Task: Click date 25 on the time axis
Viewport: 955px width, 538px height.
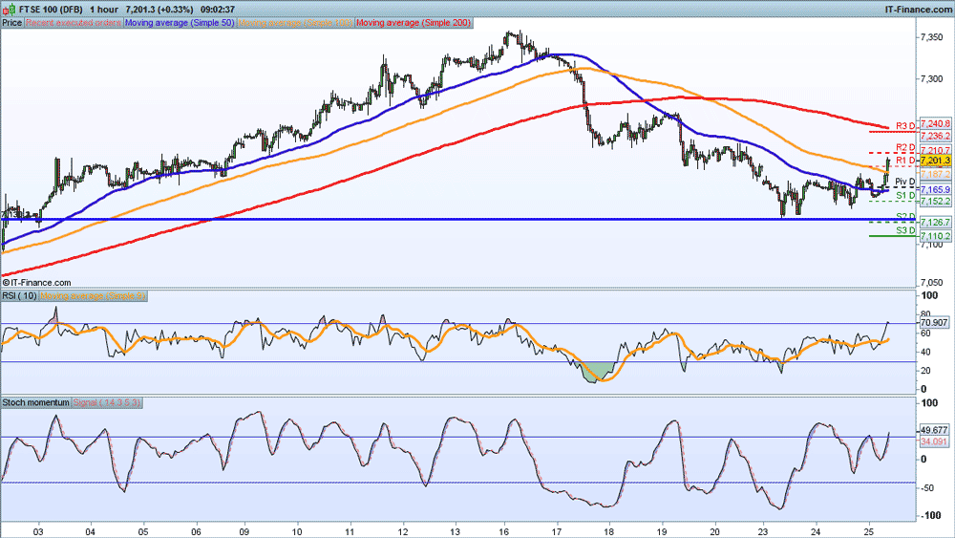Action: tap(868, 530)
